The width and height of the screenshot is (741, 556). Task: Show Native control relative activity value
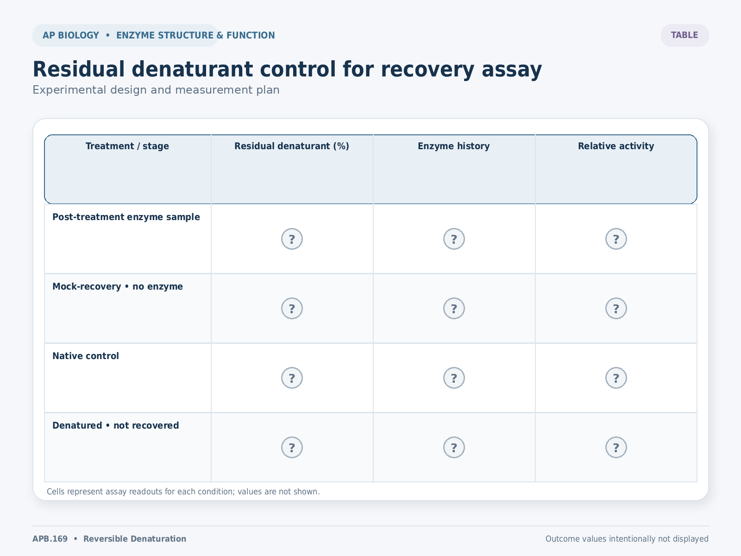click(616, 378)
